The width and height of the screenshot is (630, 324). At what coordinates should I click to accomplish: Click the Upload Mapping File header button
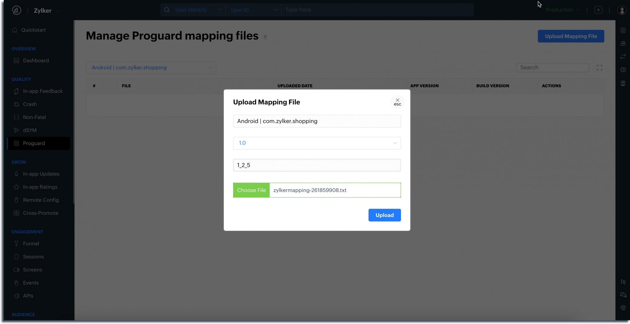click(x=571, y=36)
